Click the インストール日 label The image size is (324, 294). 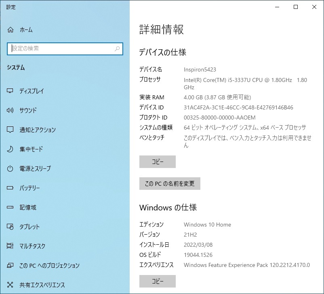coord(154,245)
